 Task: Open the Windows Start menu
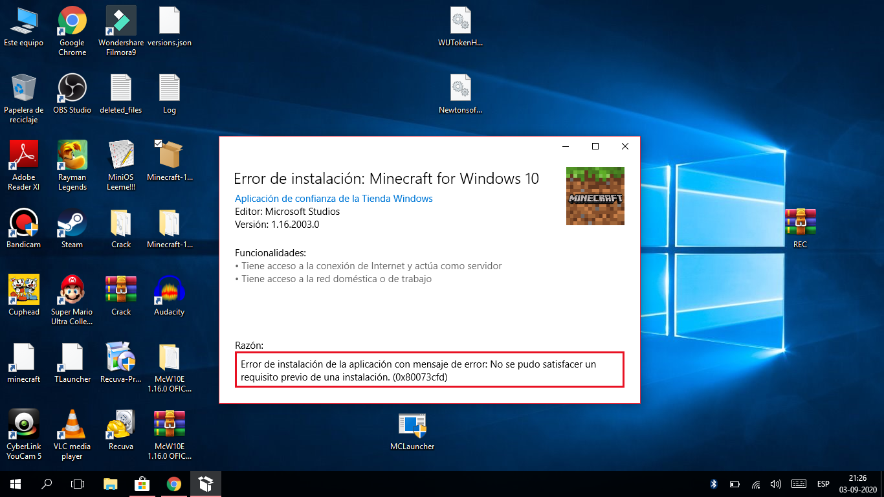point(16,484)
